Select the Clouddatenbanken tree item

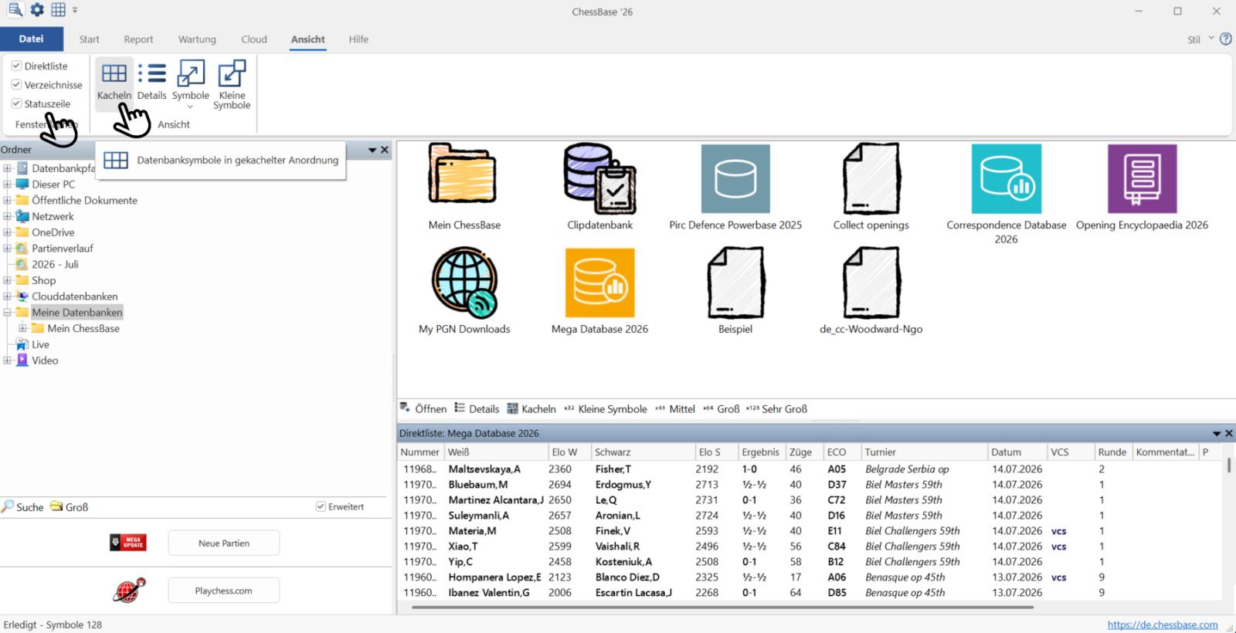[x=75, y=296]
